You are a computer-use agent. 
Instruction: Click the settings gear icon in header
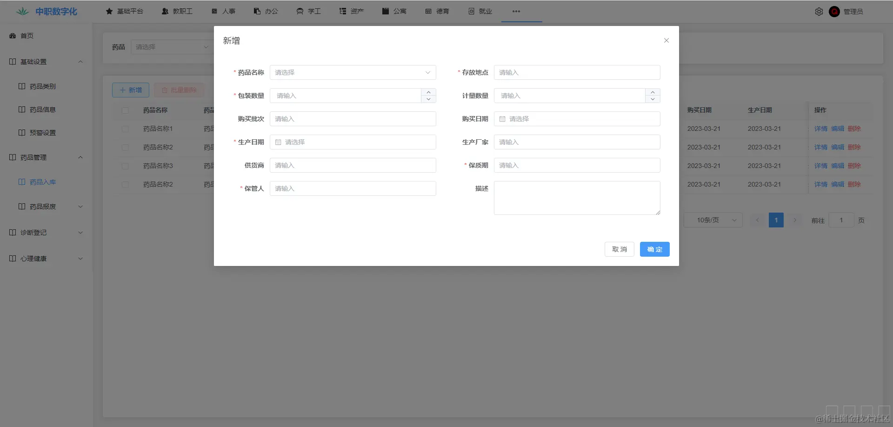tap(819, 12)
